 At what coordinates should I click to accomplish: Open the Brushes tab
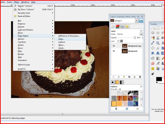click(x=113, y=82)
